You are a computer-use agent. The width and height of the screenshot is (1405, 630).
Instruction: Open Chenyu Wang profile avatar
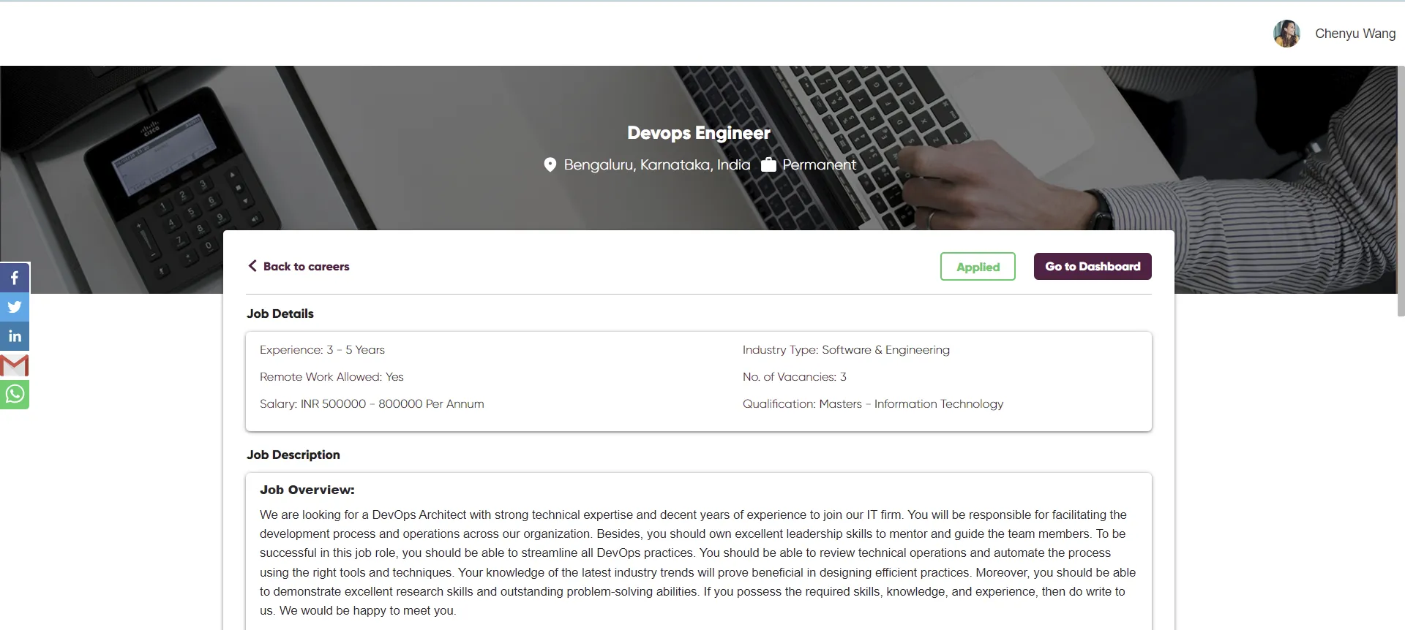tap(1286, 34)
